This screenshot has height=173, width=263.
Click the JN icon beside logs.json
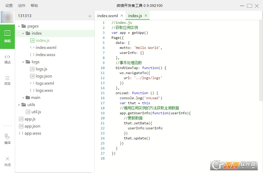[32, 76]
